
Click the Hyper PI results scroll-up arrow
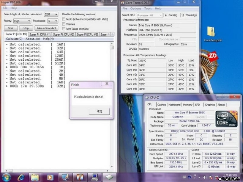(x=112, y=44)
